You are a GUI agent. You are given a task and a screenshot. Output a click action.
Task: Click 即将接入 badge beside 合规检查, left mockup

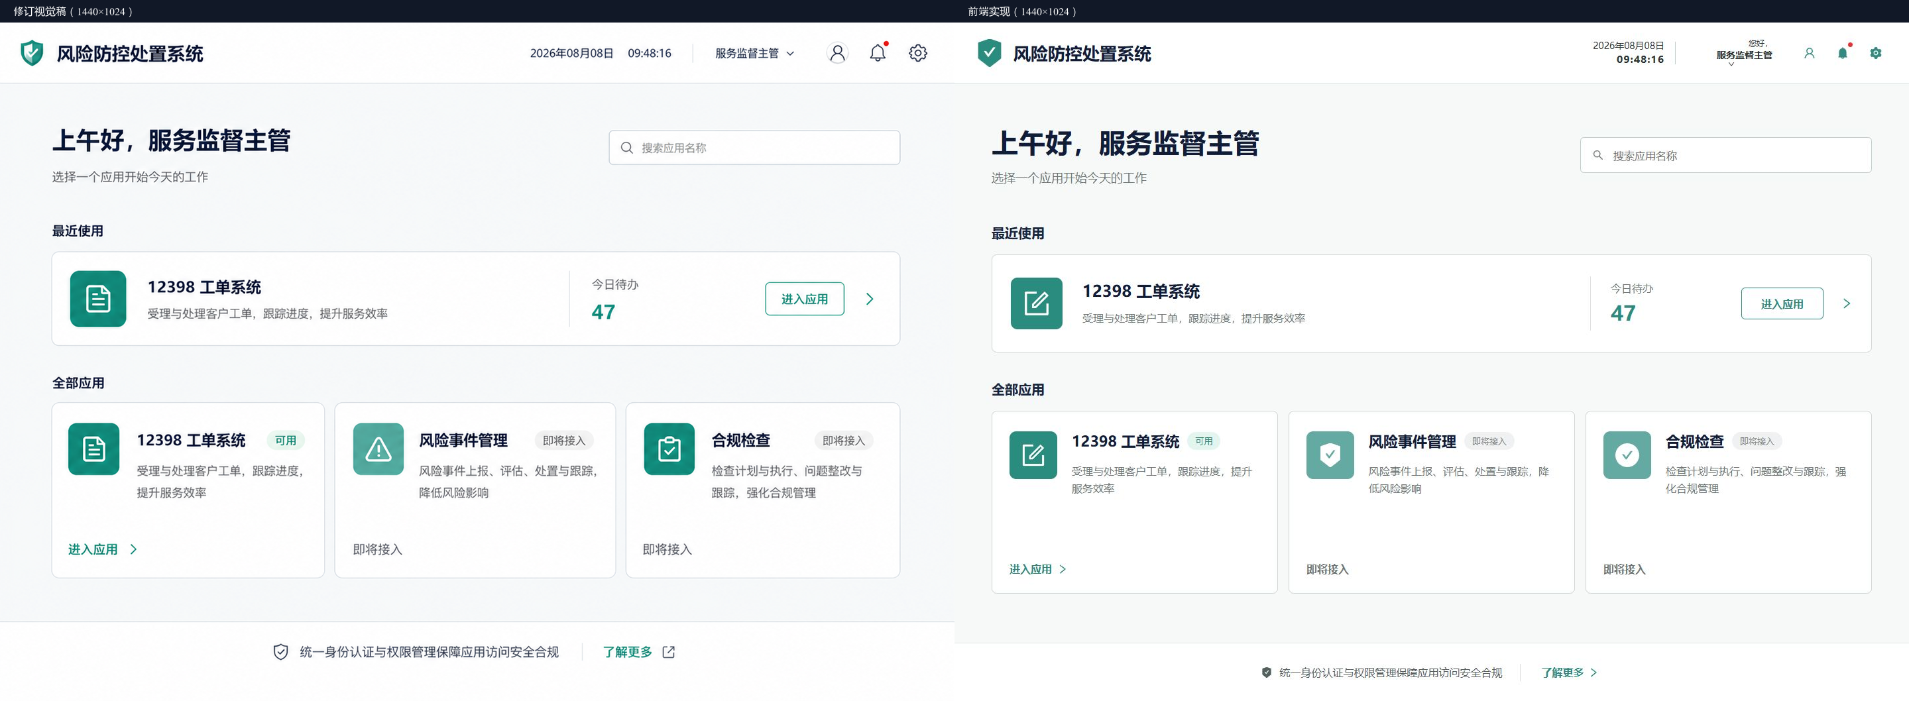(843, 440)
